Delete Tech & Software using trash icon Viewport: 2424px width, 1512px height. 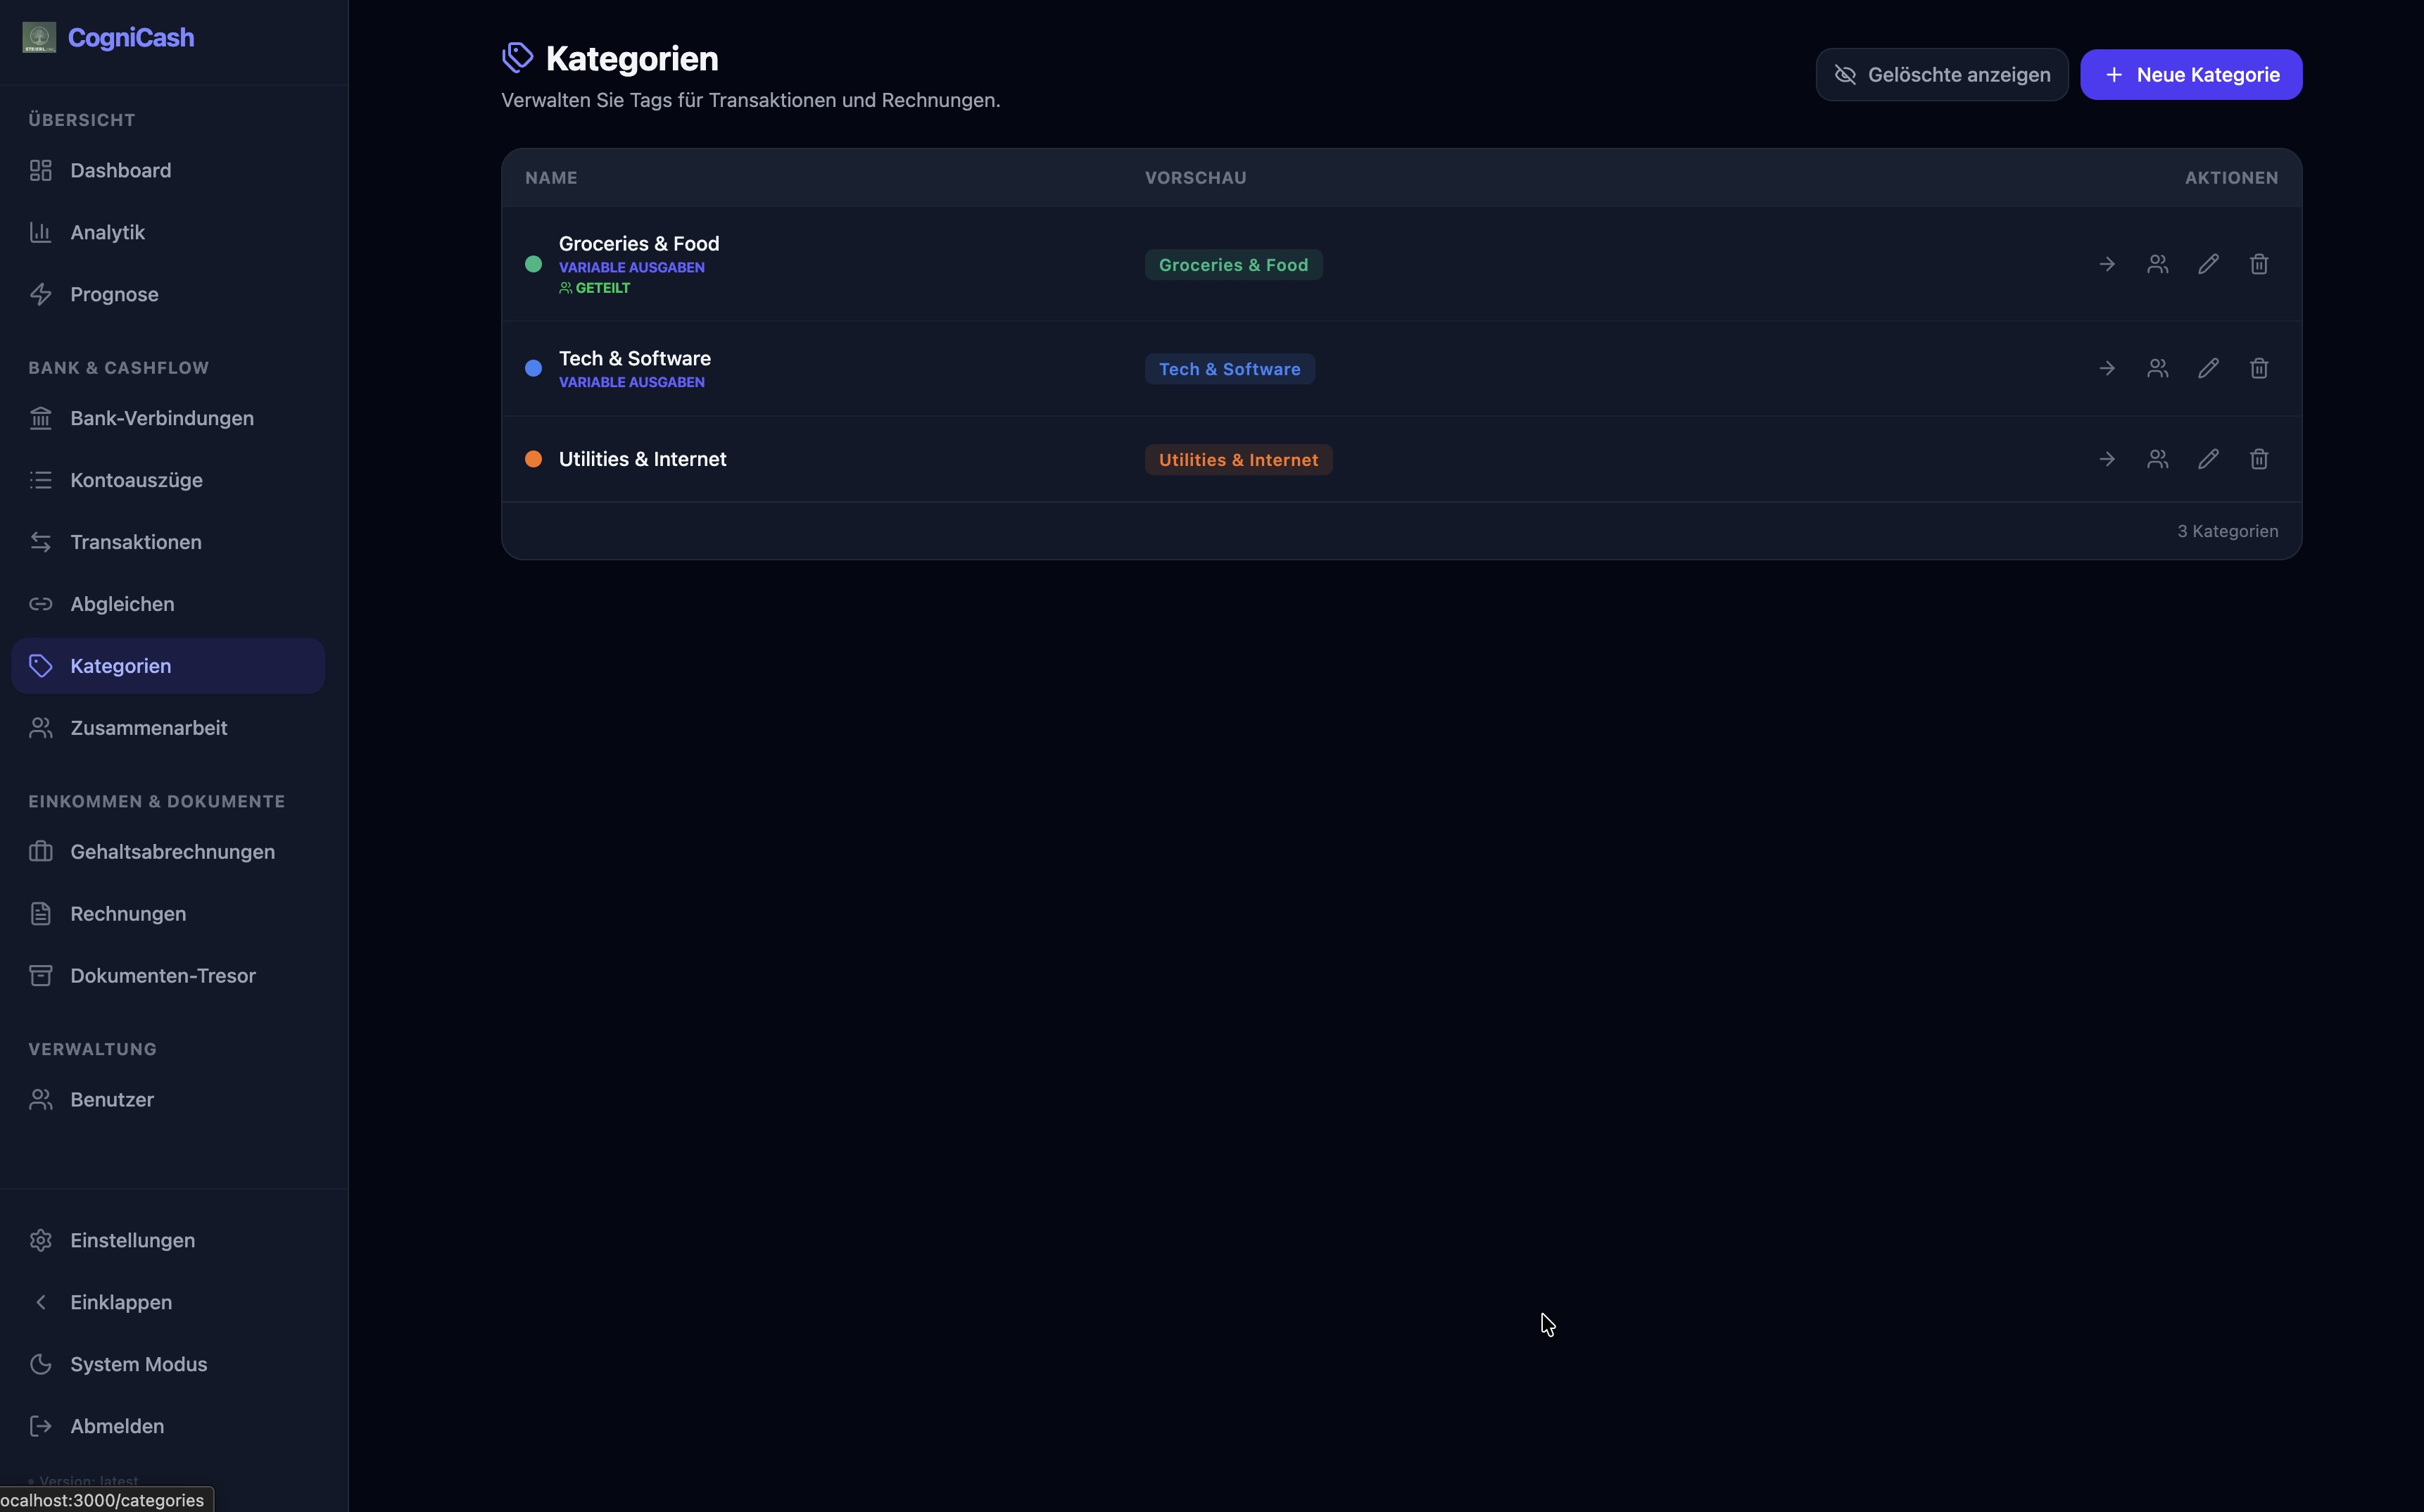[2259, 368]
